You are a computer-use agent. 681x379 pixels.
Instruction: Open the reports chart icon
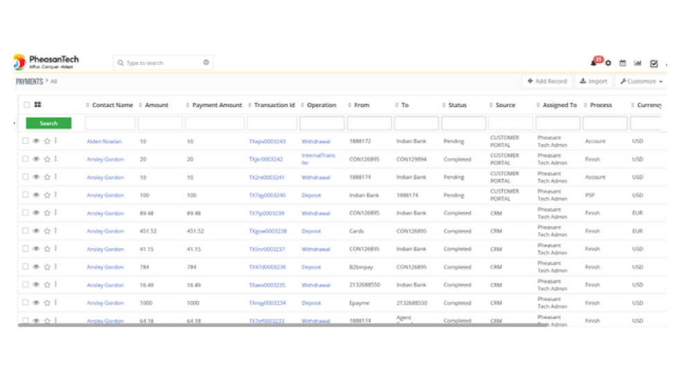[638, 63]
